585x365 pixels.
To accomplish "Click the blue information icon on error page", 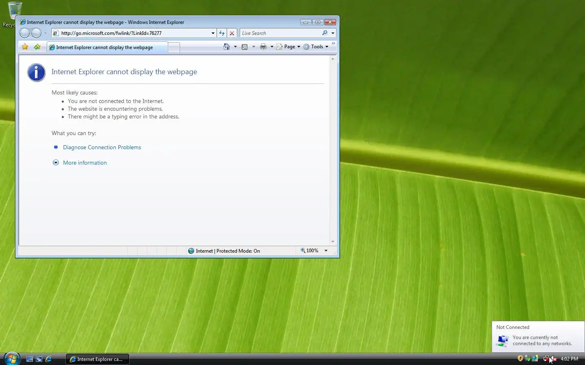I will (x=36, y=73).
